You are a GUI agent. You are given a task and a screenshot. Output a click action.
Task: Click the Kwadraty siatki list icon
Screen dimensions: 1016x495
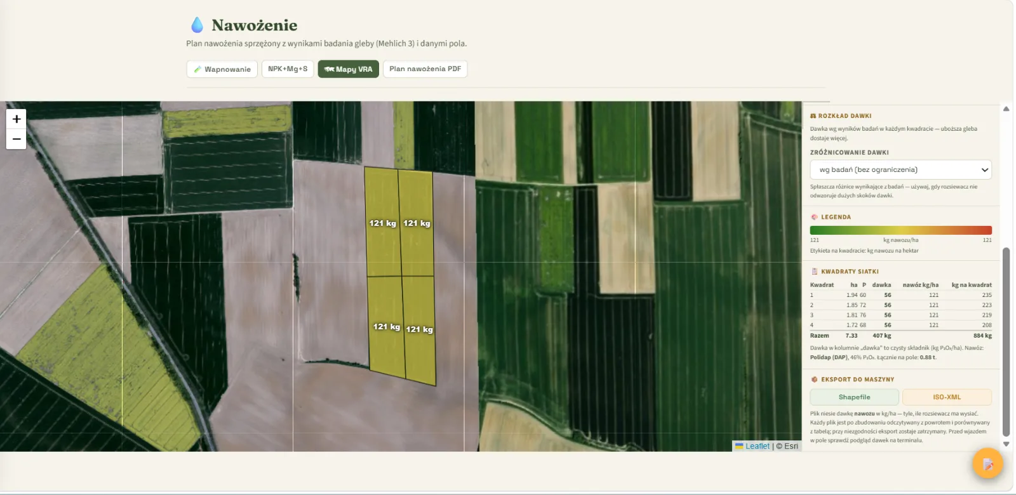pyautogui.click(x=814, y=272)
